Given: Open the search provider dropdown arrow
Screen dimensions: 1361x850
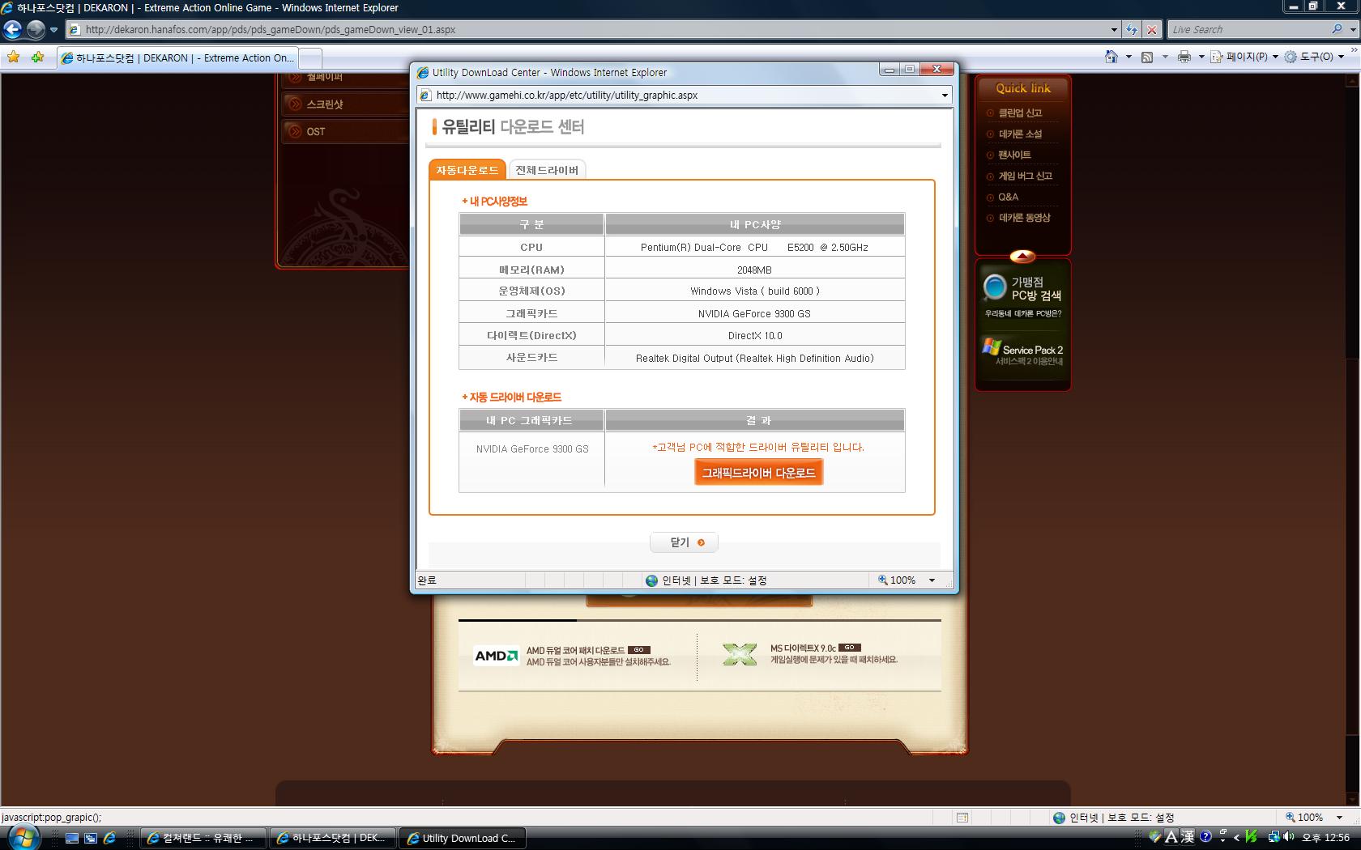Looking at the screenshot, I should (1352, 30).
